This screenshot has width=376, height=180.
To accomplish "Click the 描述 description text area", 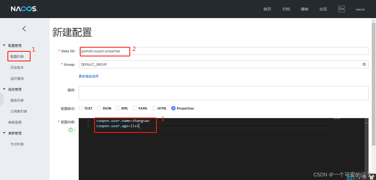I will click(x=224, y=93).
